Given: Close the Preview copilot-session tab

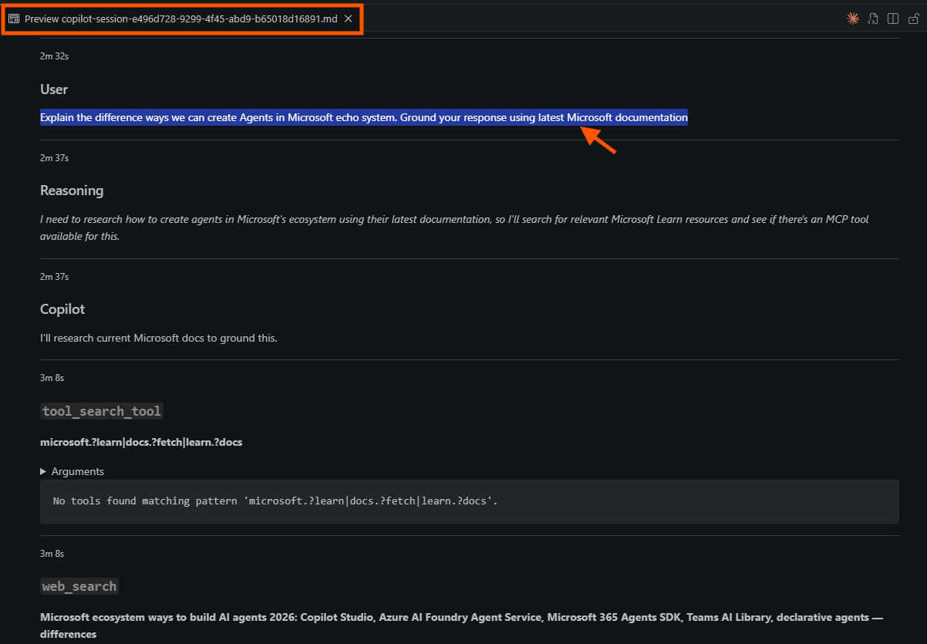Looking at the screenshot, I should pos(348,19).
